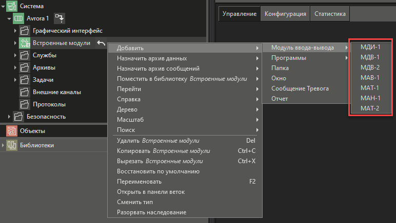Choose Отчет in the Добавить submenu
This screenshot has height=223, width=396.
point(306,99)
